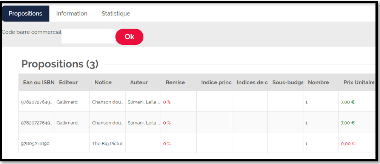Sort by Ean ou ISBN column header
The width and height of the screenshot is (380, 164).
(x=36, y=82)
